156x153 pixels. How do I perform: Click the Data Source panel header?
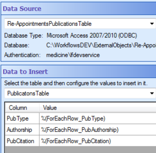pyautogui.click(x=79, y=9)
